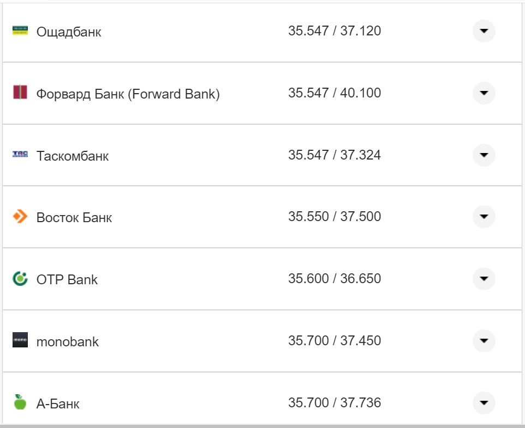Open OTP Bank row dropdown arrow
This screenshot has width=525, height=428.
pos(484,279)
